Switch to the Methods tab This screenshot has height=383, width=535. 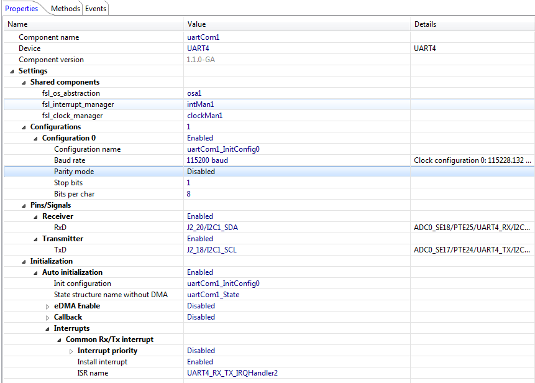(x=65, y=9)
